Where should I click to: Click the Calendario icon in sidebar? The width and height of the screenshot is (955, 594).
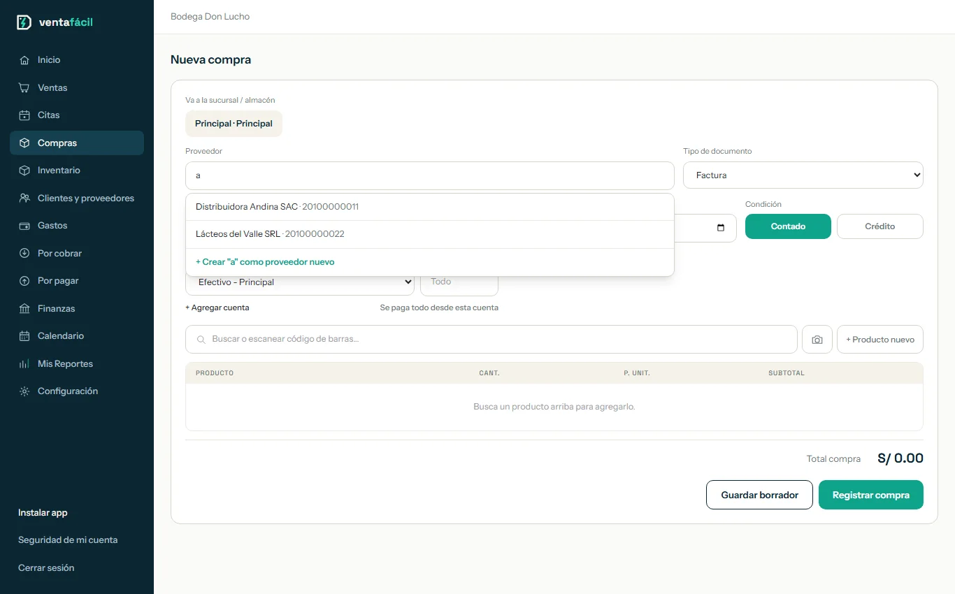pos(24,336)
